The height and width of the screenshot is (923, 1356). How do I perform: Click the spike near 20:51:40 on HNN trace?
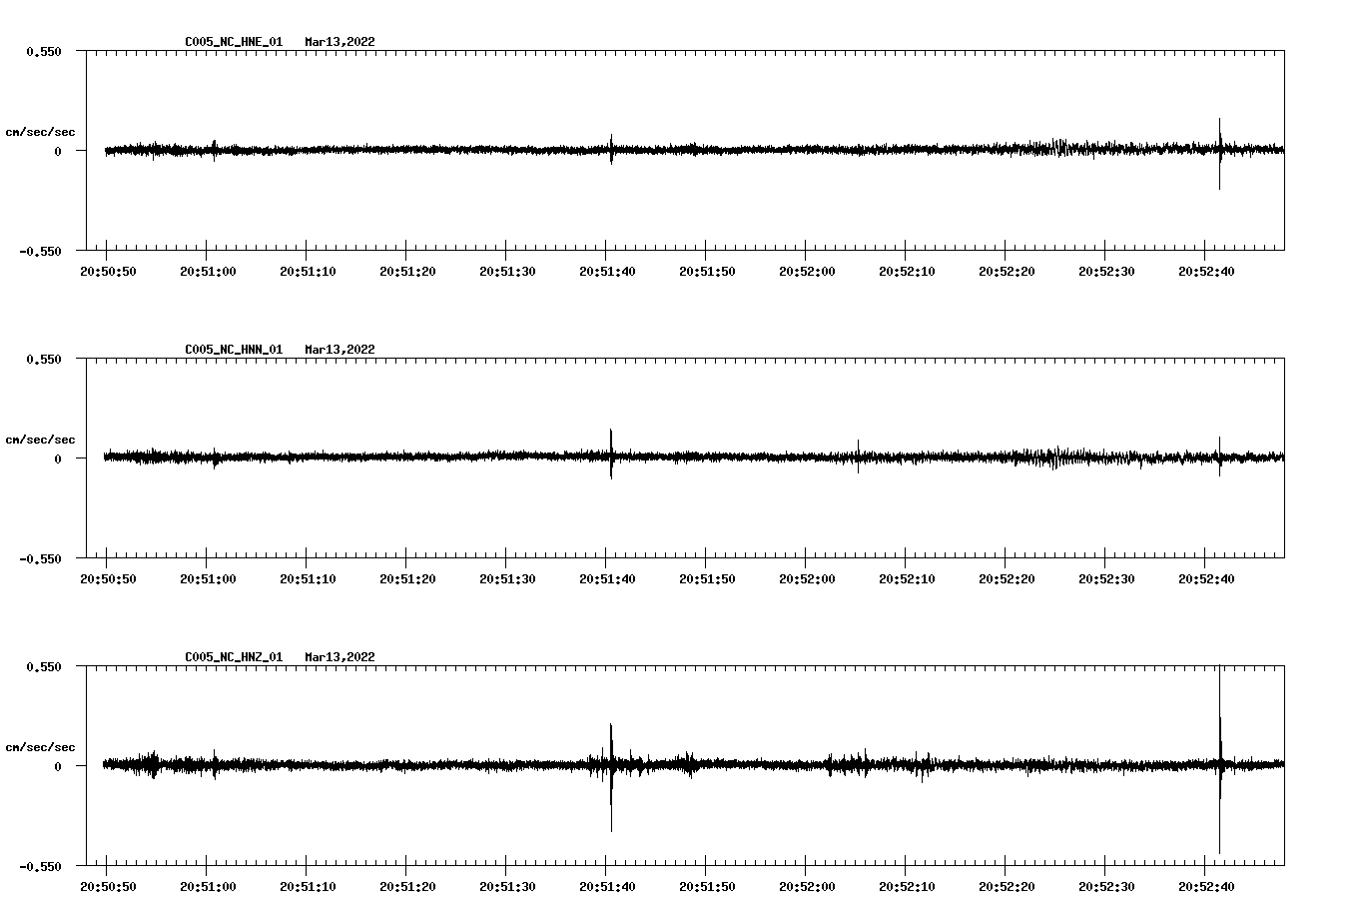tap(611, 454)
